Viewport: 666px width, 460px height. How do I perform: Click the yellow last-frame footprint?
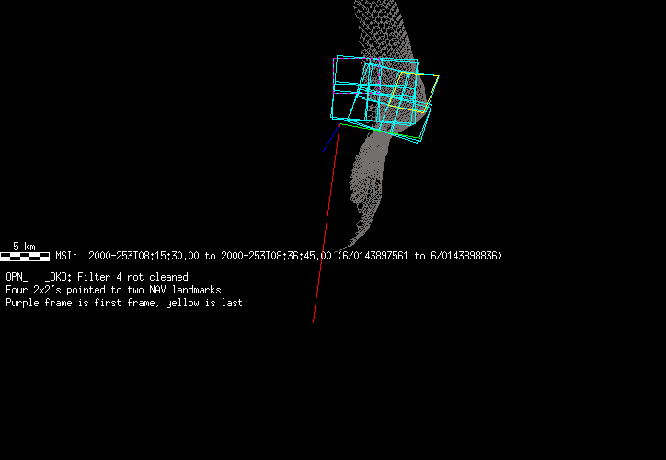click(x=414, y=92)
